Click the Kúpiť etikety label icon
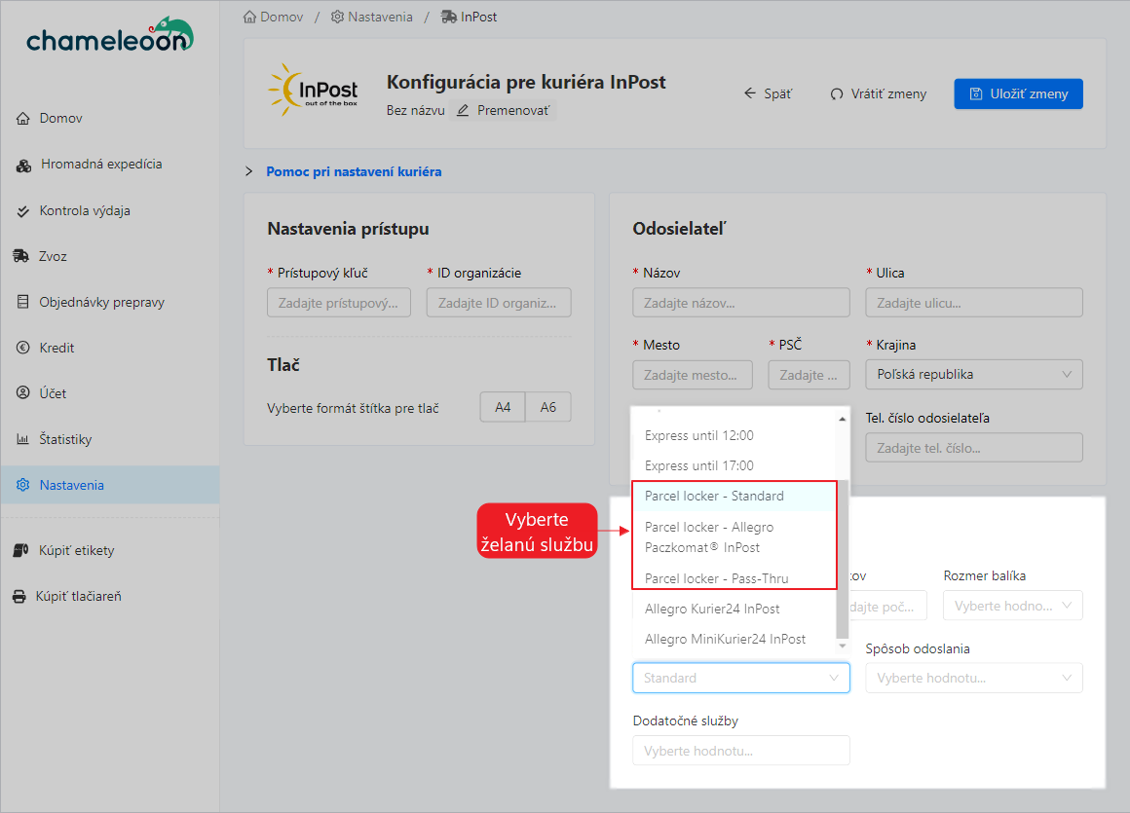Image resolution: width=1130 pixels, height=813 pixels. (19, 550)
